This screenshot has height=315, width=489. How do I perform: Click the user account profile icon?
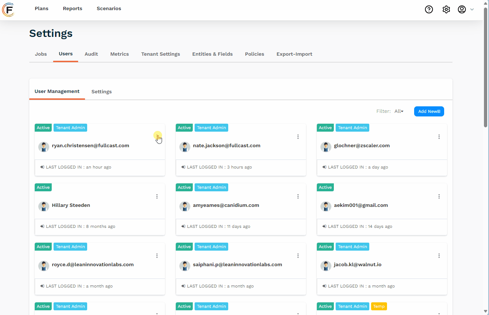[x=462, y=9]
